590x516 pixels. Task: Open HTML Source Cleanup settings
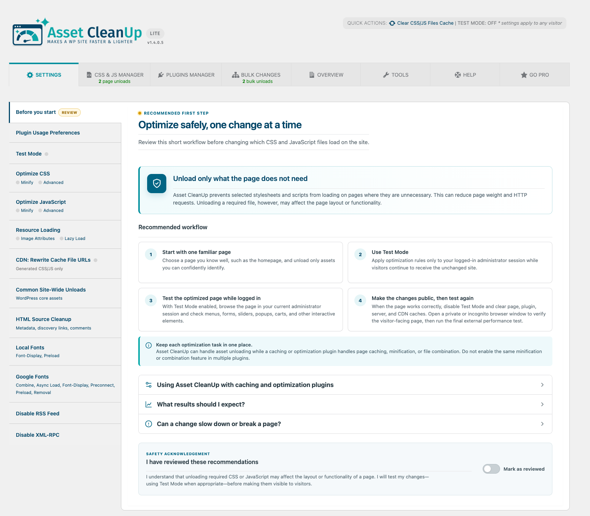(65, 323)
